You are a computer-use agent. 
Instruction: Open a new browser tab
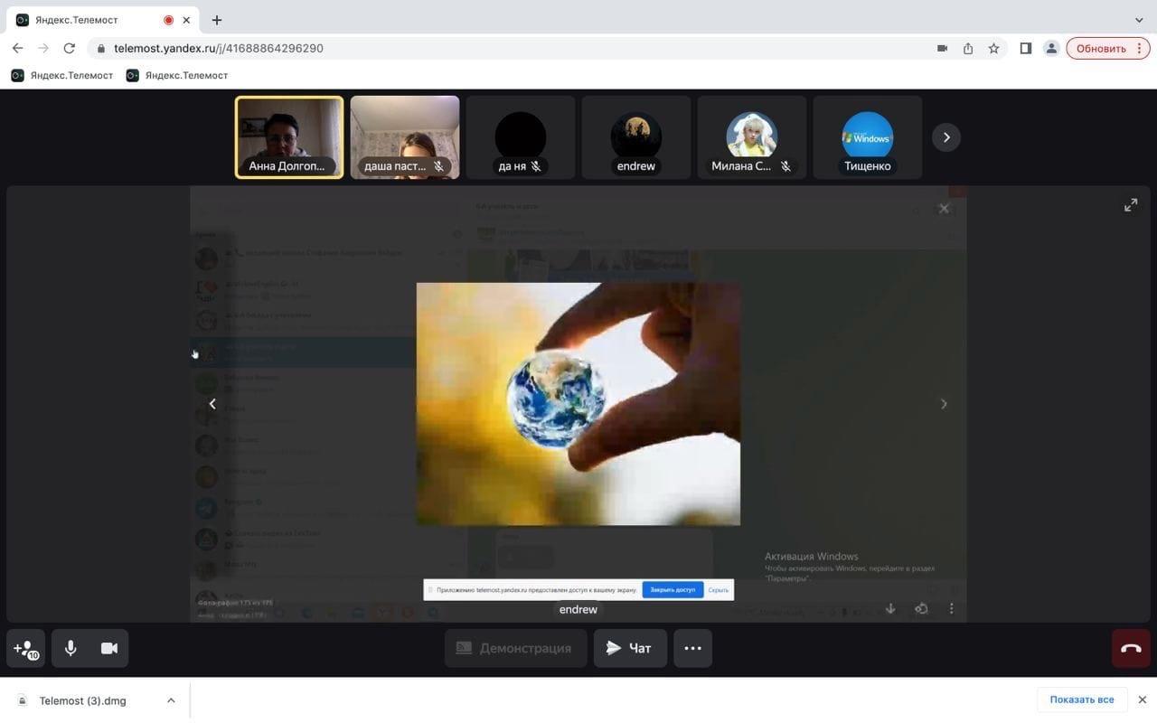[217, 20]
